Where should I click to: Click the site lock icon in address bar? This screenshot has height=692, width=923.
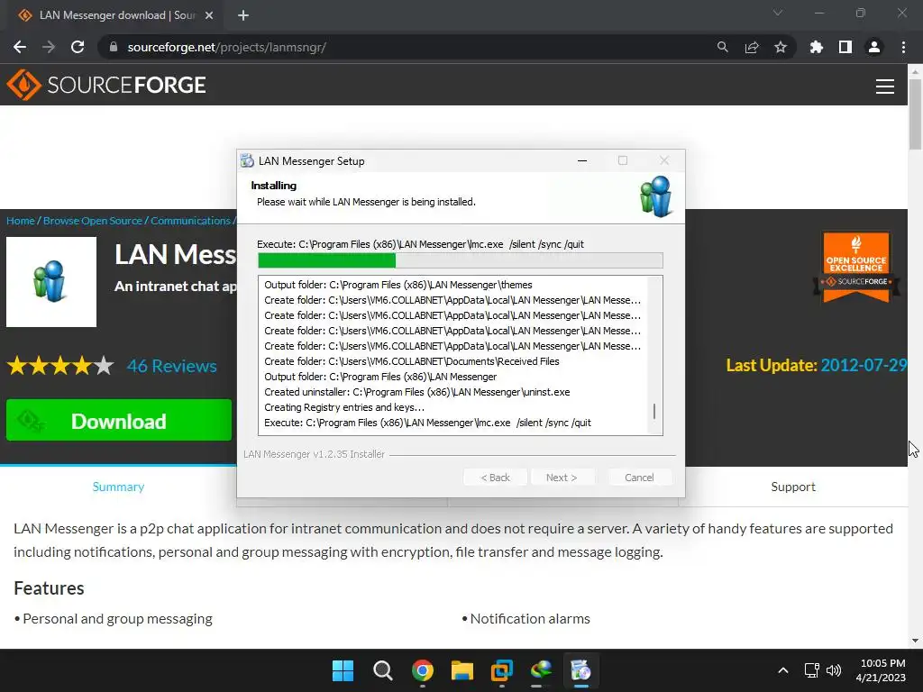coord(114,47)
